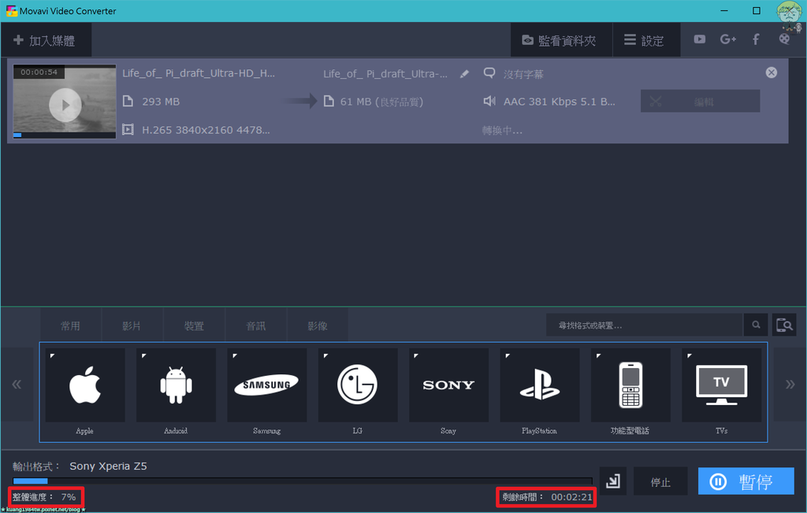Click the 停止 stop button
The image size is (807, 513).
pos(660,481)
